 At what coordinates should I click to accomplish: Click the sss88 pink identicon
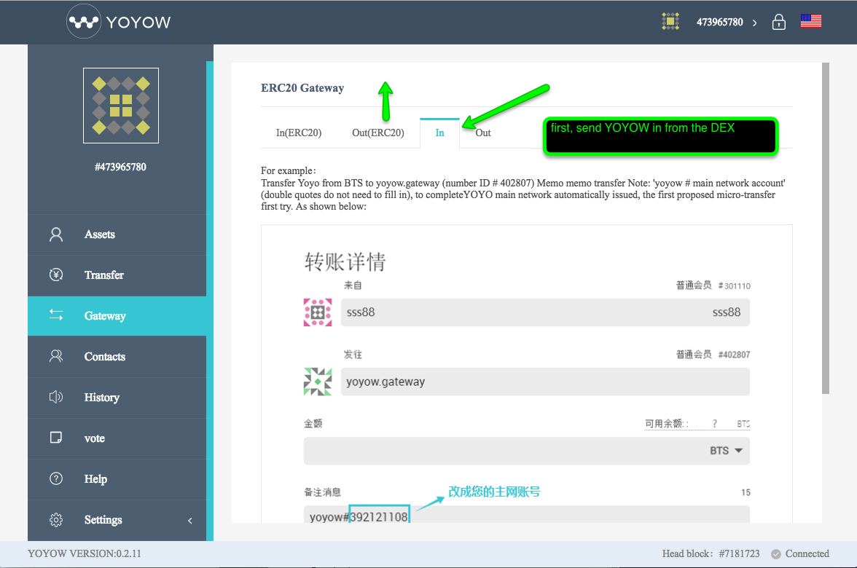coord(318,312)
